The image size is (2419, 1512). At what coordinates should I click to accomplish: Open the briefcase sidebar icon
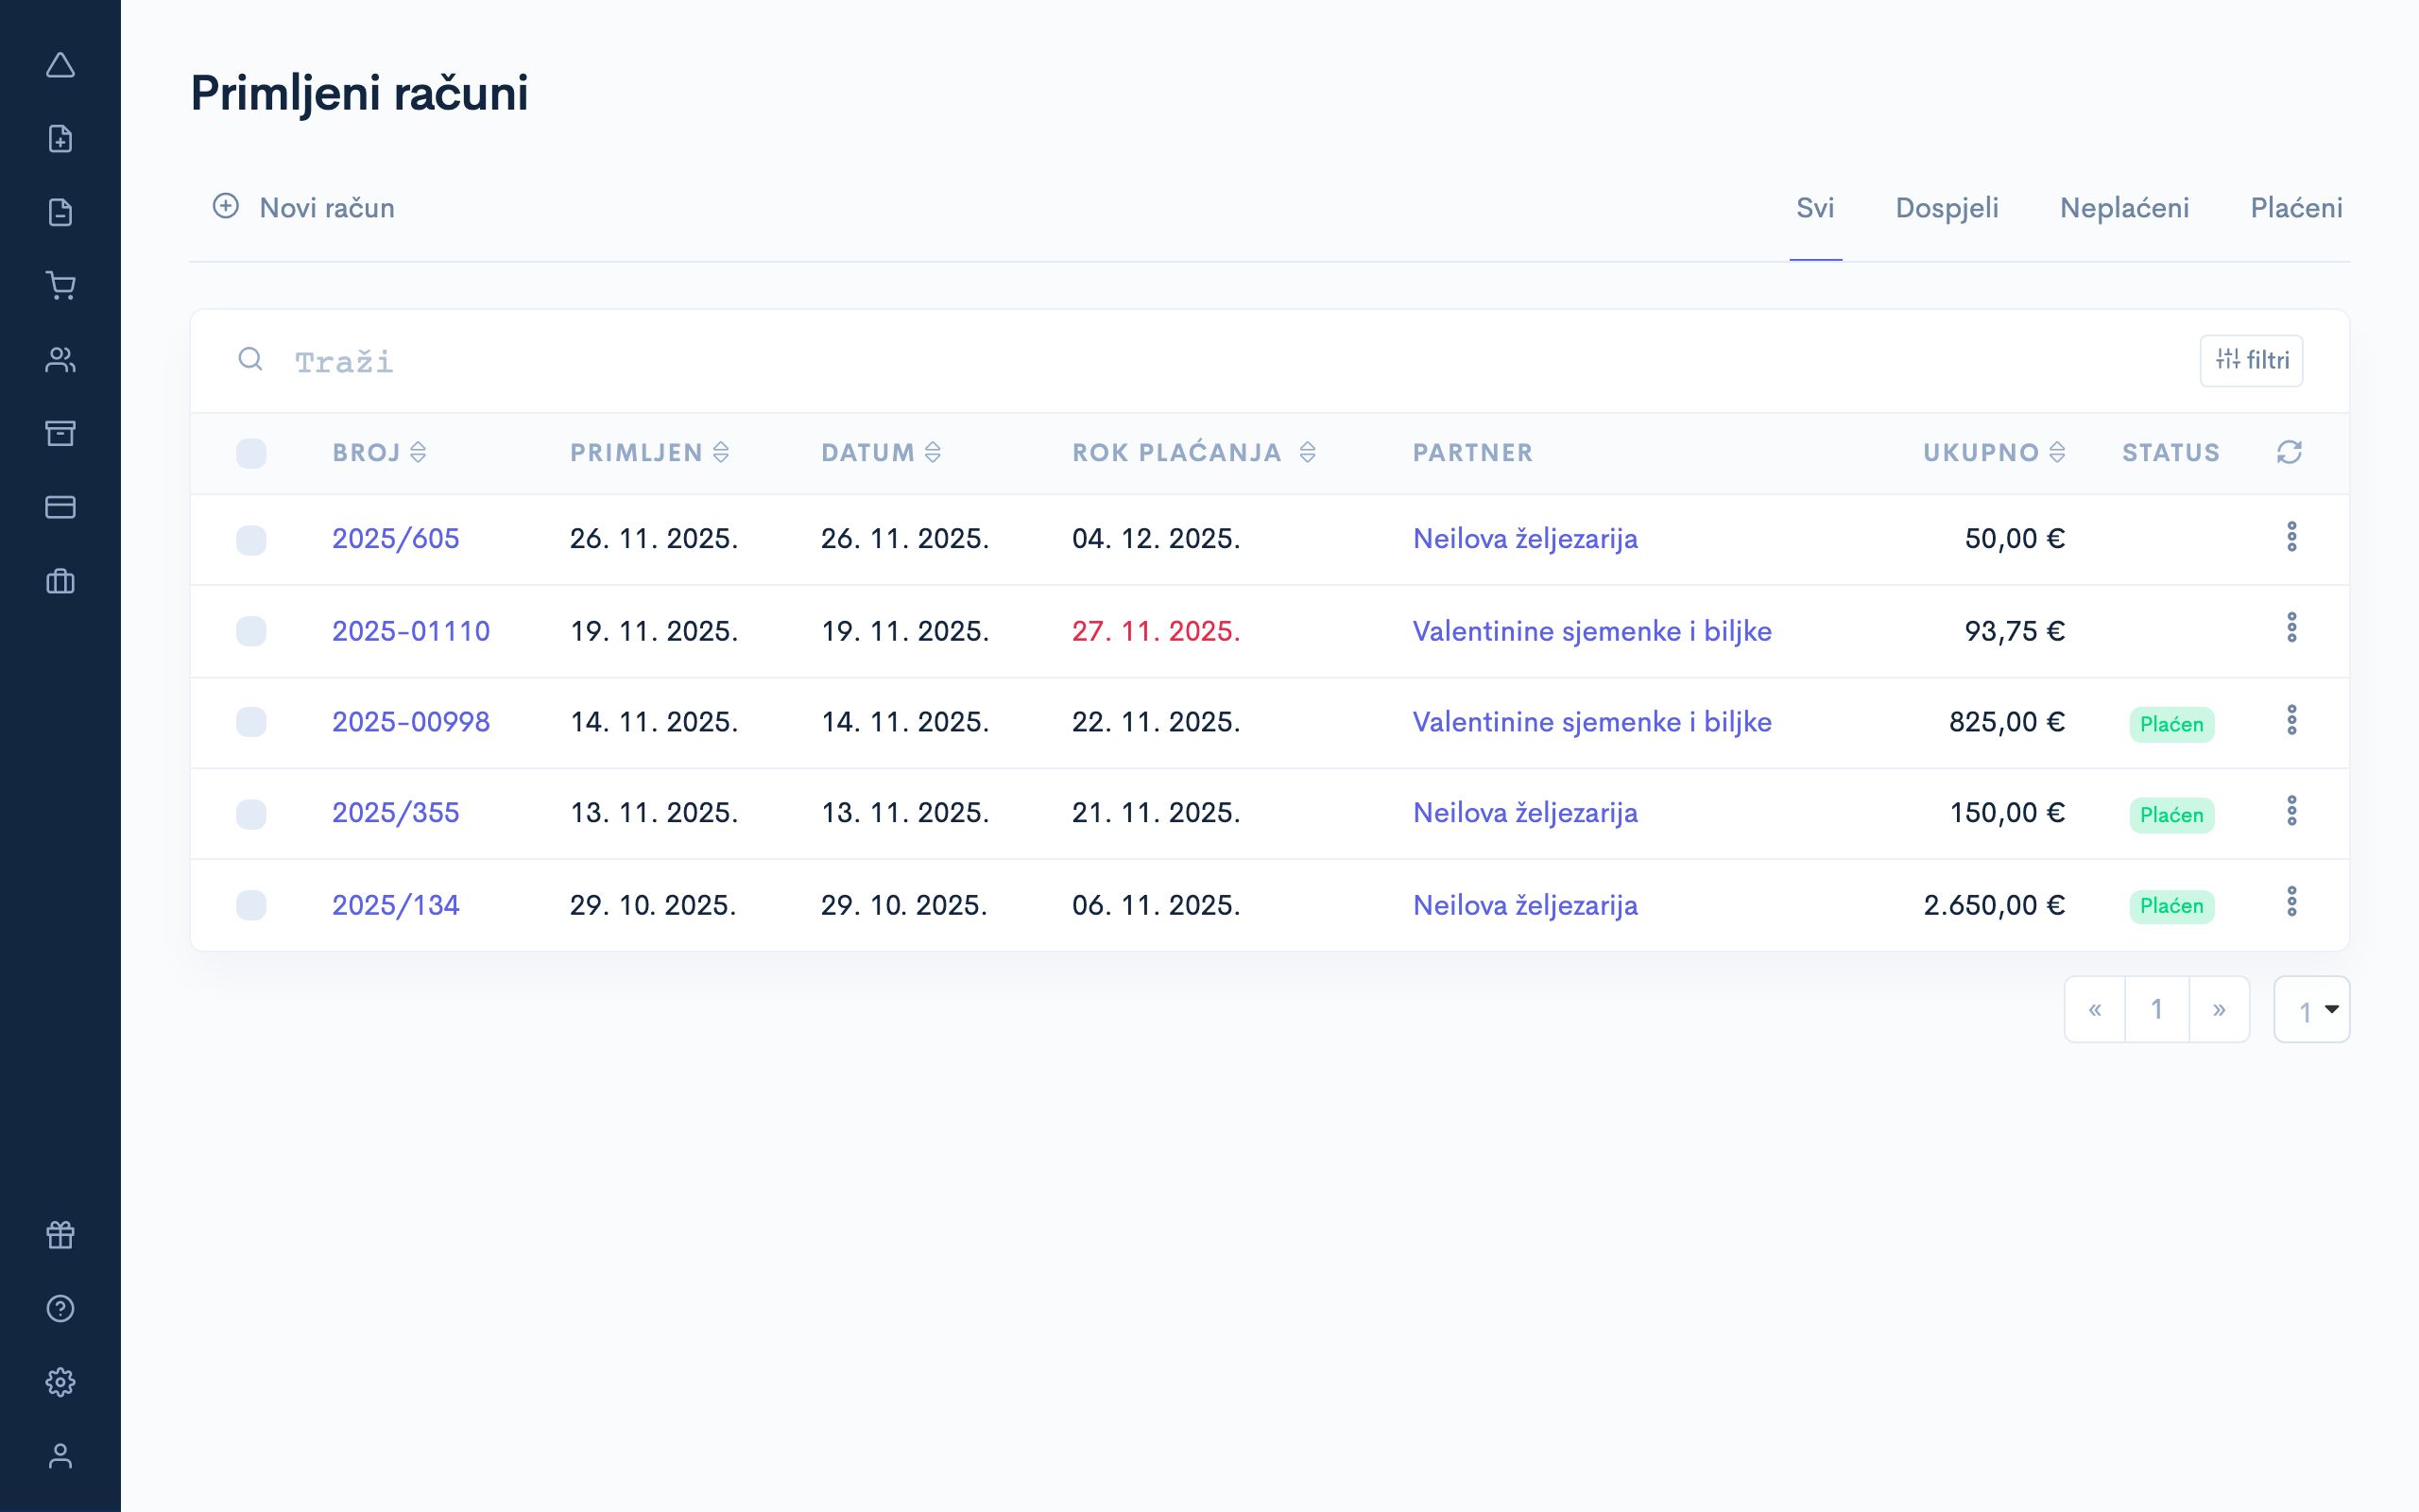(60, 581)
